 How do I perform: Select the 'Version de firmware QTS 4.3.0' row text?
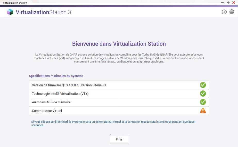69,85
